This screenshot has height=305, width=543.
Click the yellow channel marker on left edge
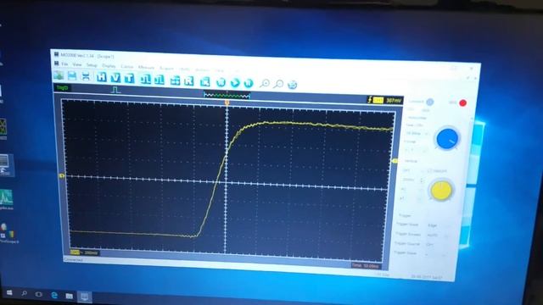pos(62,175)
